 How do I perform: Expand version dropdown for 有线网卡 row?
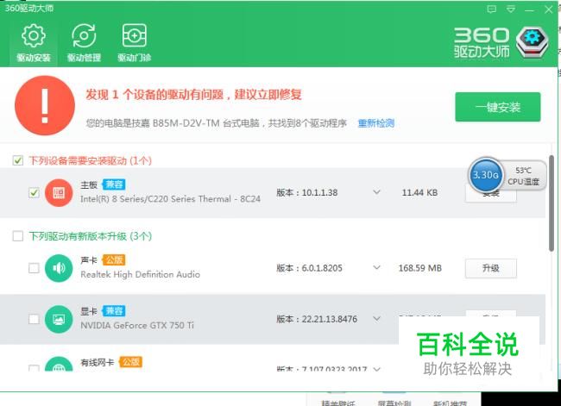click(x=376, y=369)
